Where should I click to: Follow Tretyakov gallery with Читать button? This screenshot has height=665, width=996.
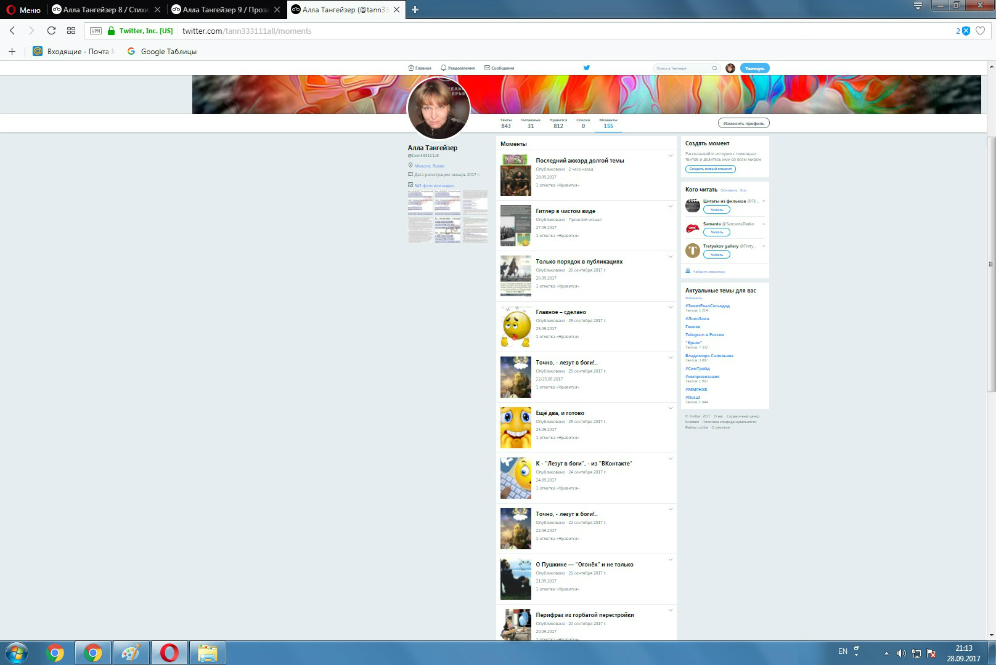(716, 254)
